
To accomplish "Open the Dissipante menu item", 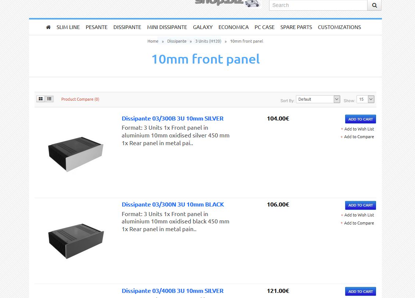I will [x=127, y=27].
